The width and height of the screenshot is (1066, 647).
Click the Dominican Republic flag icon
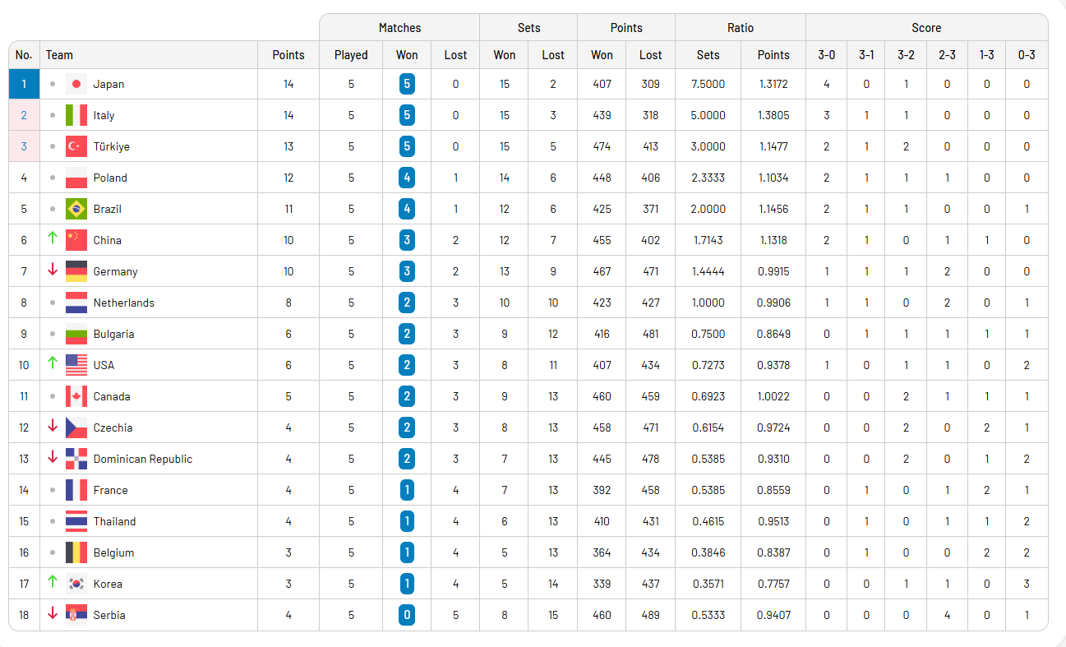76,459
